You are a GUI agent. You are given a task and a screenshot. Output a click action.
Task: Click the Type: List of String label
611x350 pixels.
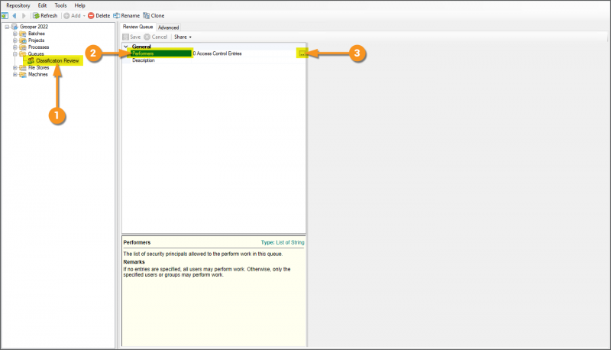coord(283,242)
